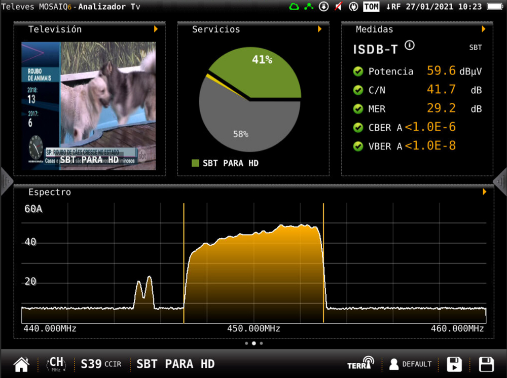Open ISDB-T info icon

click(x=410, y=45)
